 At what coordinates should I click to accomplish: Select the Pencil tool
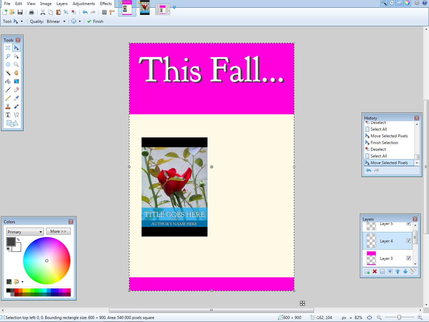click(8, 98)
